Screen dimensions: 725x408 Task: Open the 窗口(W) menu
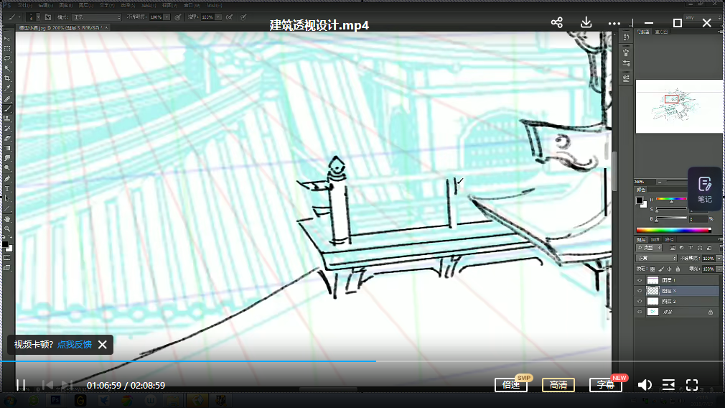click(x=192, y=5)
